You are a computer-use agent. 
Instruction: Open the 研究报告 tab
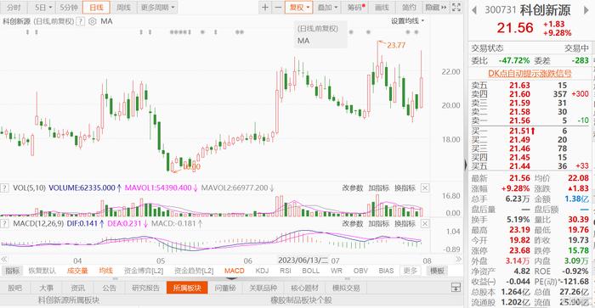pos(145,288)
